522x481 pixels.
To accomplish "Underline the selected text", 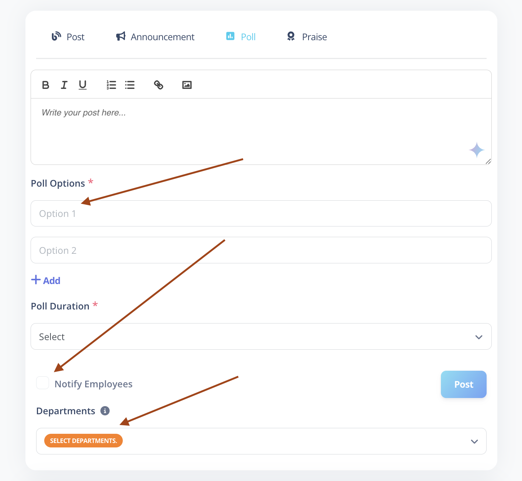I will pyautogui.click(x=83, y=85).
